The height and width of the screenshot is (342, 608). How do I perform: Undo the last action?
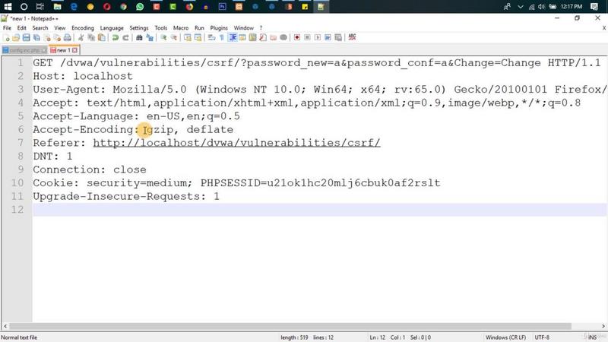(116, 37)
